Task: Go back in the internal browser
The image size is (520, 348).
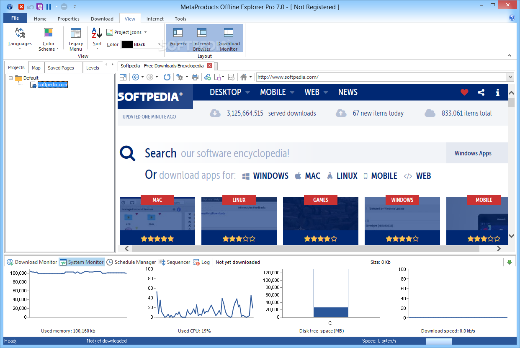Action: pos(135,77)
